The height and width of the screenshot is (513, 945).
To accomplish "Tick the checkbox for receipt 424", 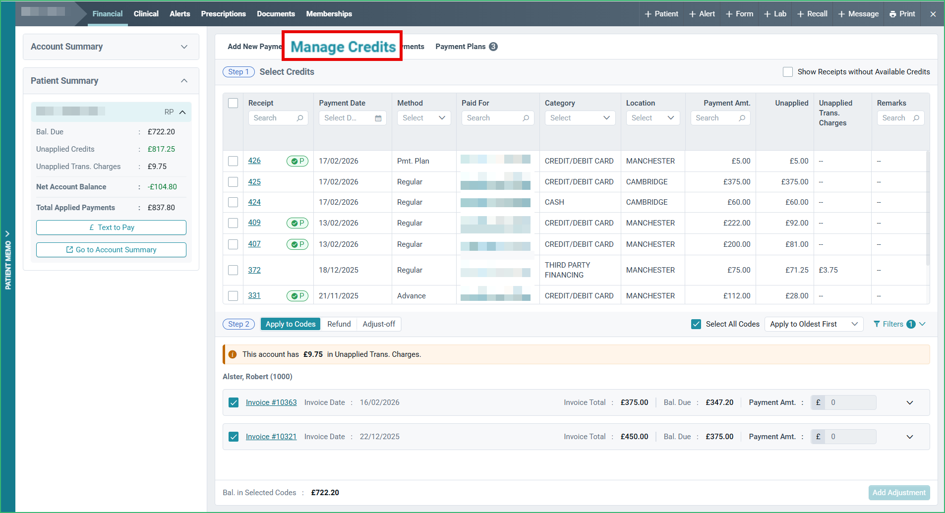I will click(x=233, y=202).
